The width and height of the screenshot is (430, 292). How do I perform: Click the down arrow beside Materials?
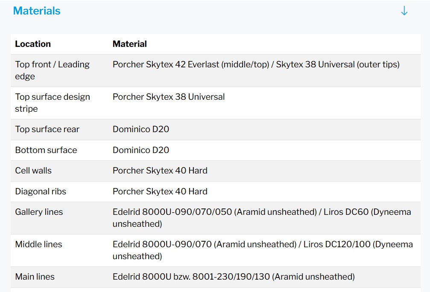(x=404, y=12)
